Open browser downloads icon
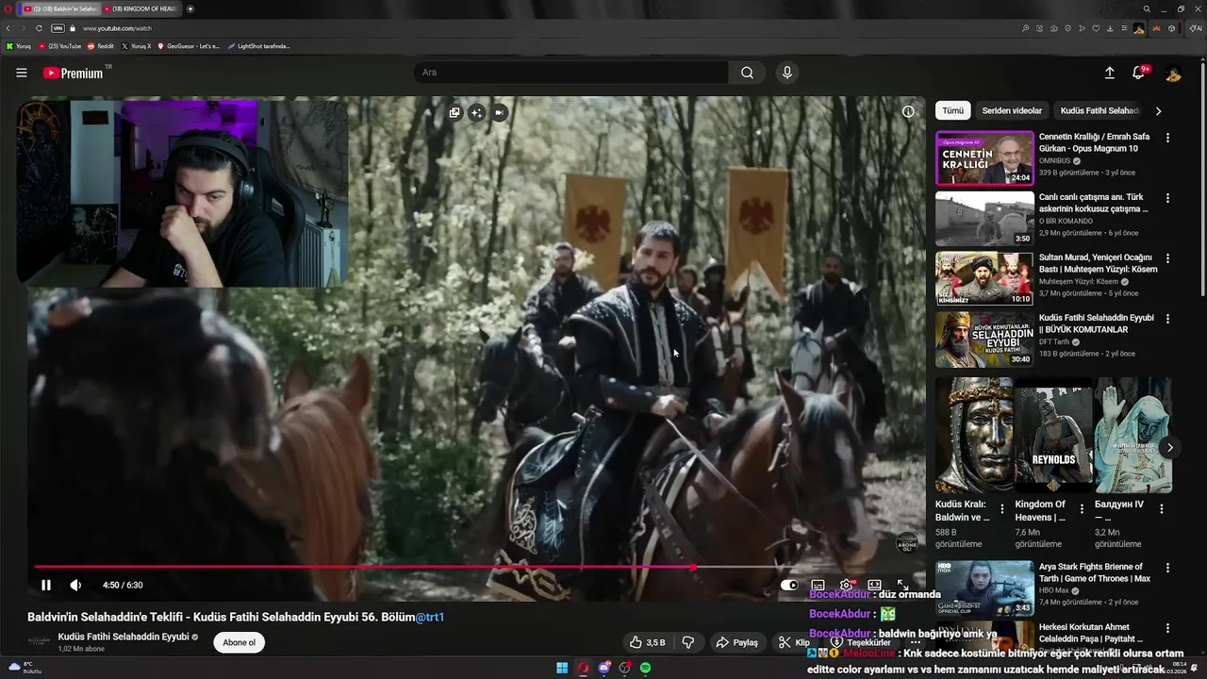Image resolution: width=1207 pixels, height=679 pixels. [x=1110, y=28]
